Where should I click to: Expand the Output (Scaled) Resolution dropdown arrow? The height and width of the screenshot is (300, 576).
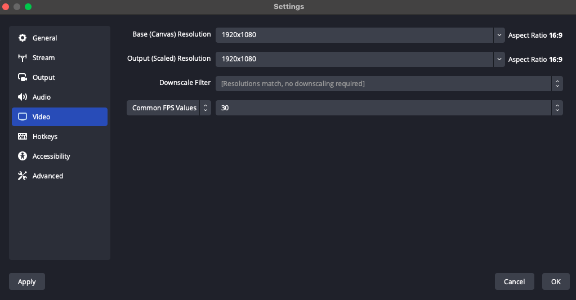click(499, 59)
